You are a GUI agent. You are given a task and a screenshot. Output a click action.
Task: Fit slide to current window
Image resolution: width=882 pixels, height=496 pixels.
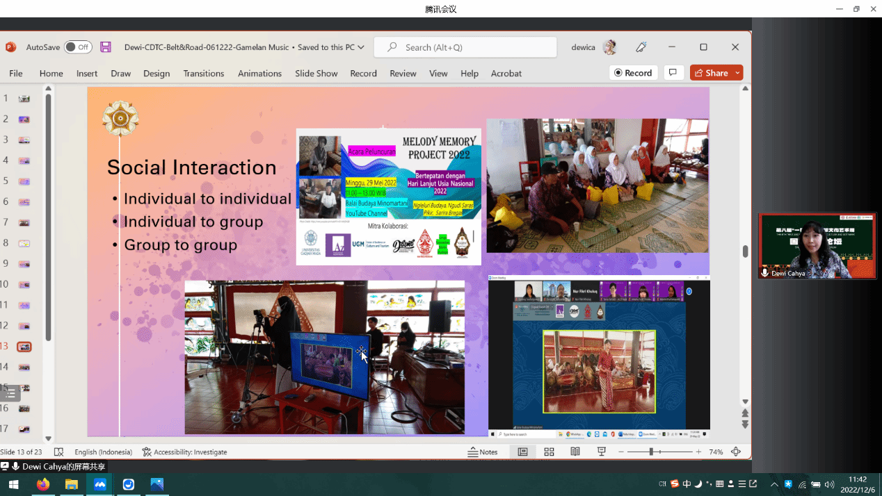(x=736, y=452)
